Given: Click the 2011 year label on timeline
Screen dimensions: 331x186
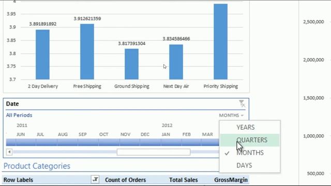Looking at the screenshot, I should pos(22,126).
